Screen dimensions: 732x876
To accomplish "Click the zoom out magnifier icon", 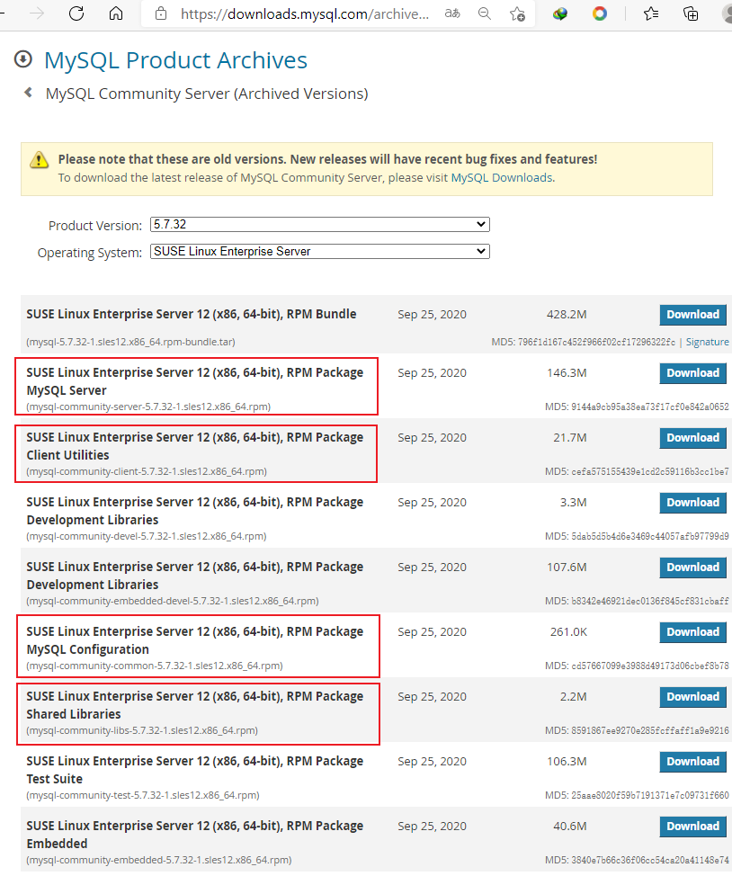I will pyautogui.click(x=485, y=13).
